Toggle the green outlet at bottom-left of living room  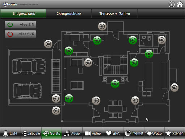[69, 98]
